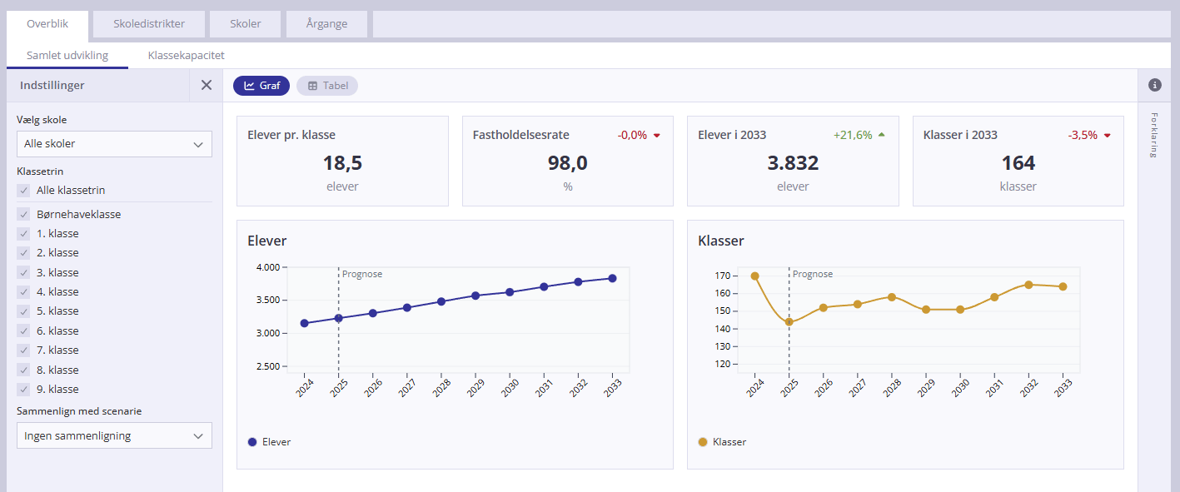The height and width of the screenshot is (492, 1180).
Task: Open the Forklaring side panel
Action: [1154, 135]
